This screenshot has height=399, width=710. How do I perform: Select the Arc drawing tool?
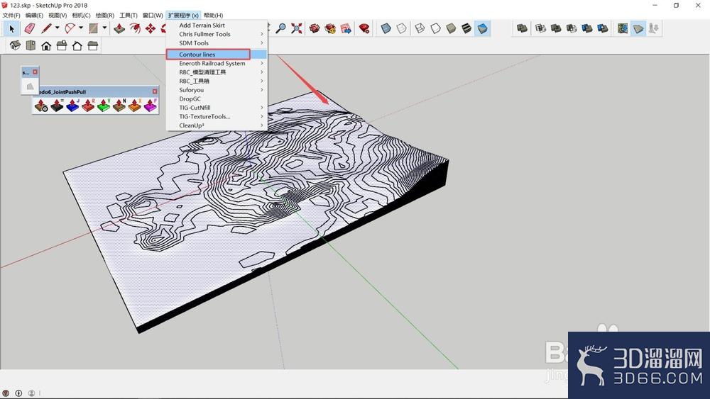(70, 28)
